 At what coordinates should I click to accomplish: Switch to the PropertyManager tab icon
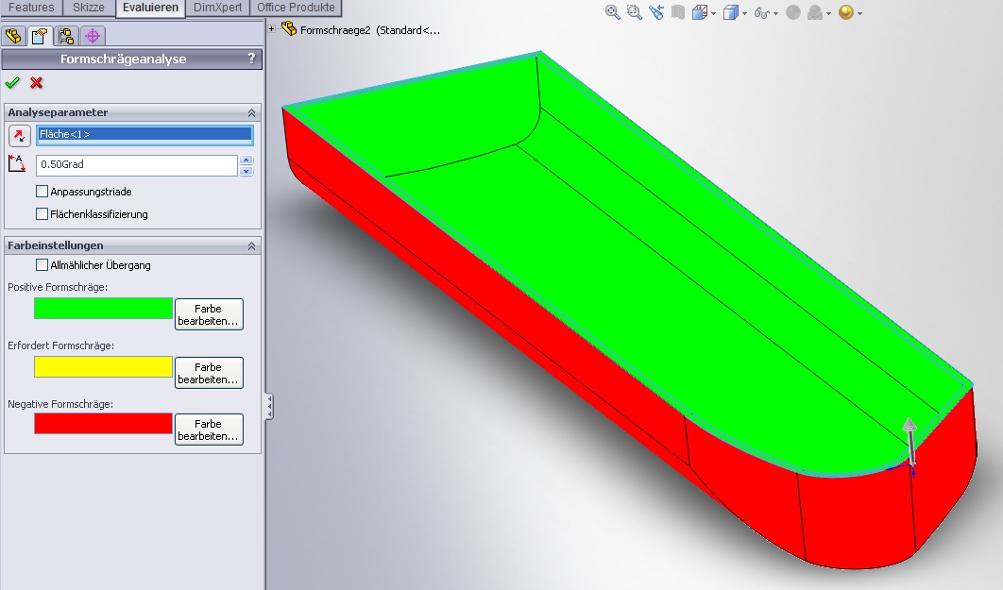pyautogui.click(x=39, y=36)
